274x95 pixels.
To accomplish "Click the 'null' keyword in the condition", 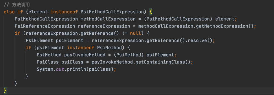I will 135,33.
